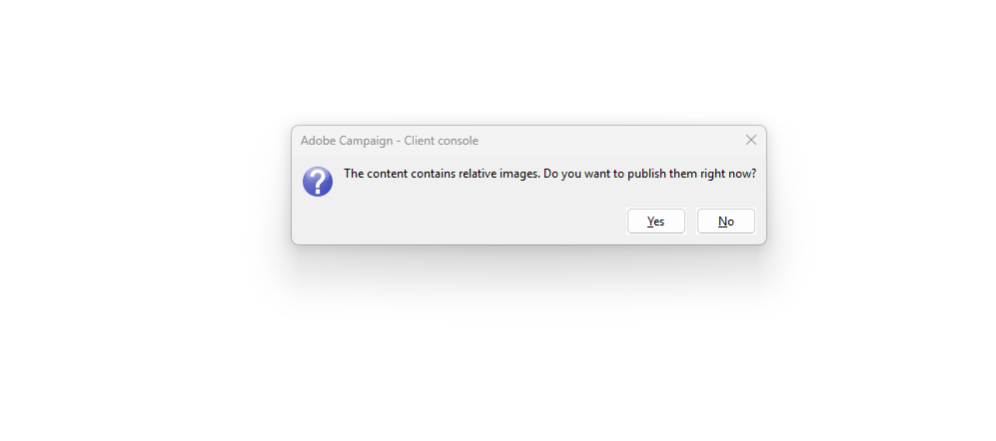Click the relative images message text

point(549,174)
